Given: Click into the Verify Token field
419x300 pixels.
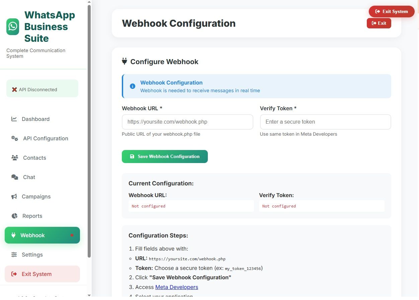Looking at the screenshot, I should tap(325, 122).
